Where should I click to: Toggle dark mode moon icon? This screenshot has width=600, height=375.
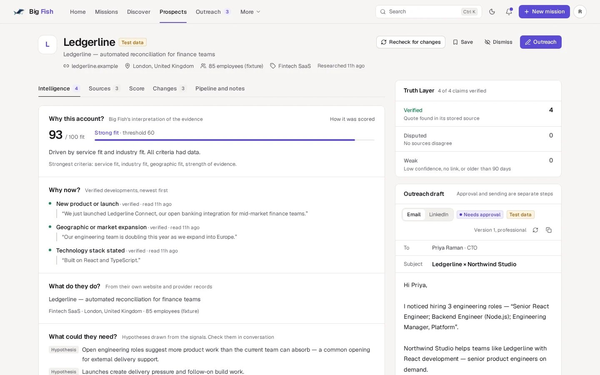click(x=492, y=12)
